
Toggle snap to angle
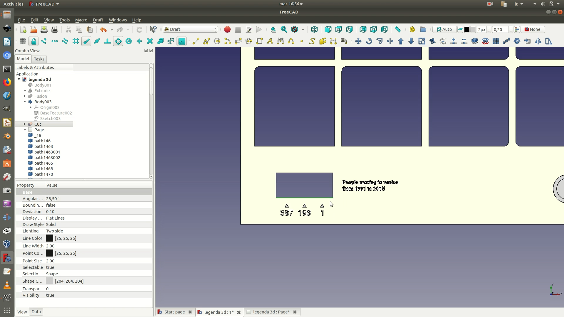118,41
